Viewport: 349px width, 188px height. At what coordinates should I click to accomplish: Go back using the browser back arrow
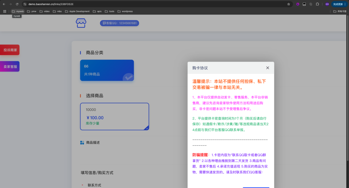click(4, 4)
